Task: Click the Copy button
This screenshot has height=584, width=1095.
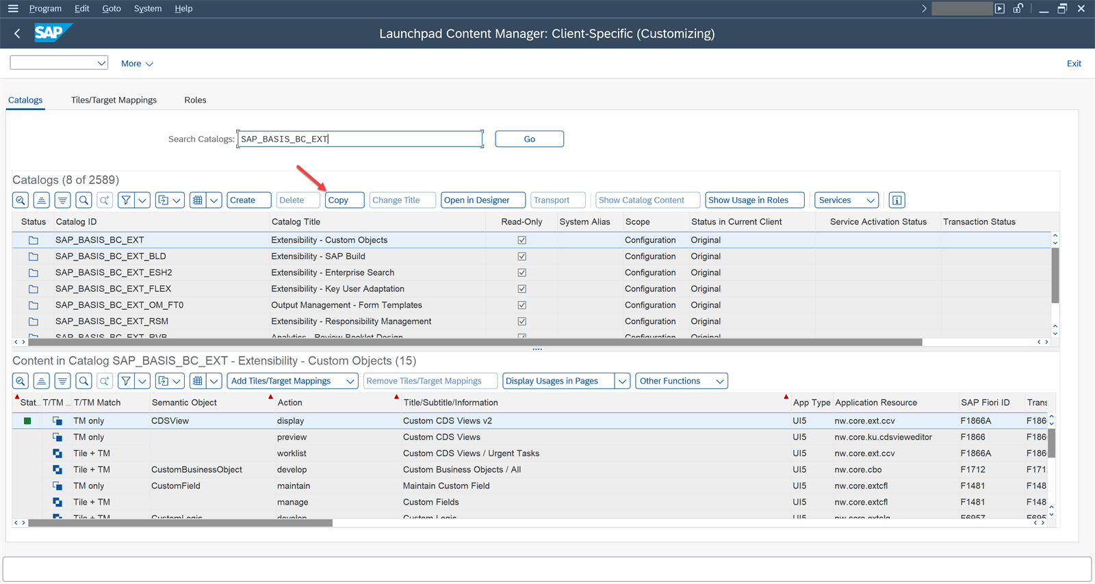Action: 344,200
